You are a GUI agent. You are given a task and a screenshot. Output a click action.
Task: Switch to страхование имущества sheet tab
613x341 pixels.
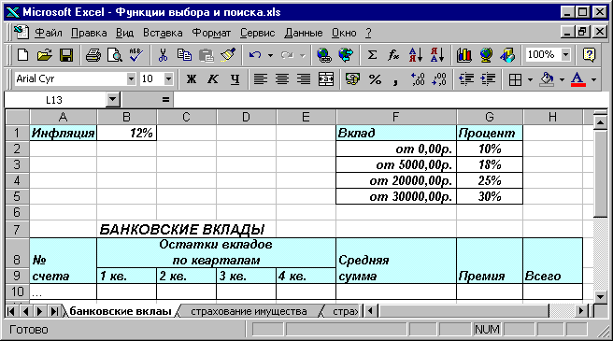[249, 311]
